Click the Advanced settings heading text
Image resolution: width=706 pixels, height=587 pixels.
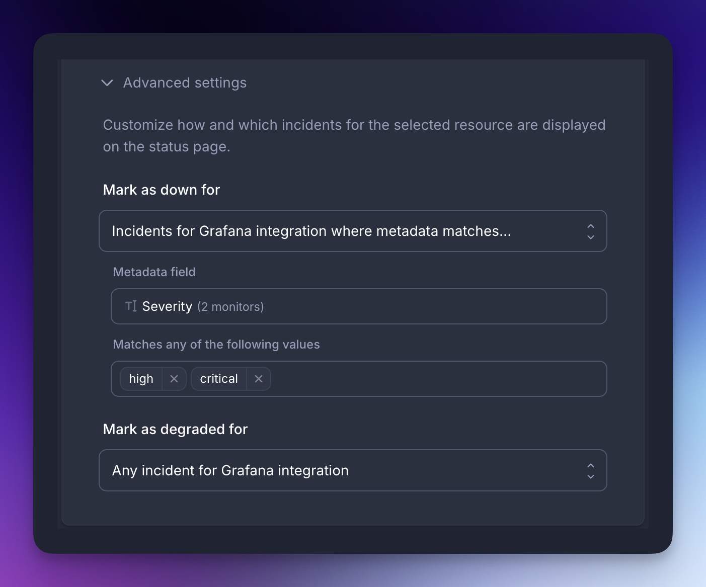click(x=185, y=82)
